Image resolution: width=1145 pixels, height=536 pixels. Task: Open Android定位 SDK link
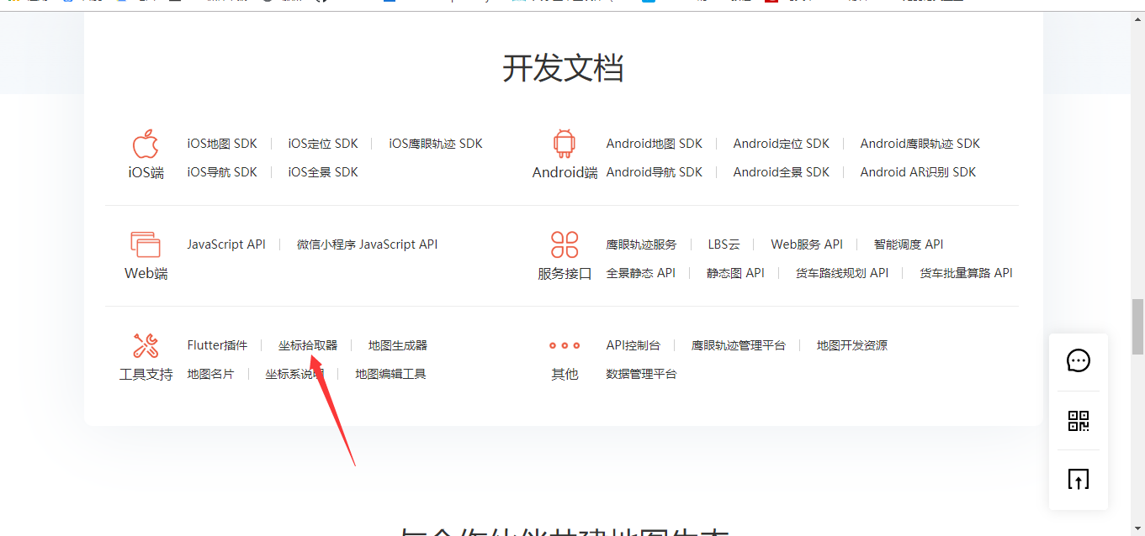click(x=782, y=144)
